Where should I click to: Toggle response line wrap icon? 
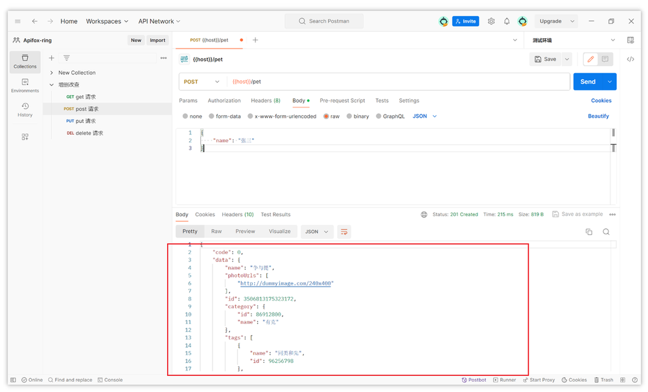[x=344, y=232]
